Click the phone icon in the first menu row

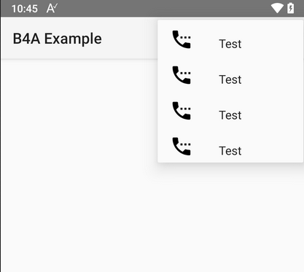pyautogui.click(x=182, y=39)
